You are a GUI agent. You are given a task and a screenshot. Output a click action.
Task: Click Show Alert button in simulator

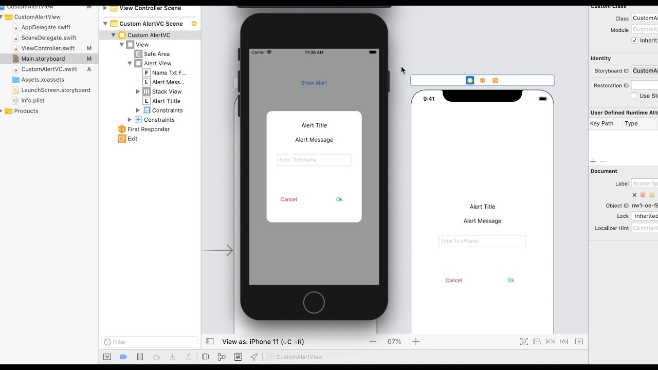[314, 83]
